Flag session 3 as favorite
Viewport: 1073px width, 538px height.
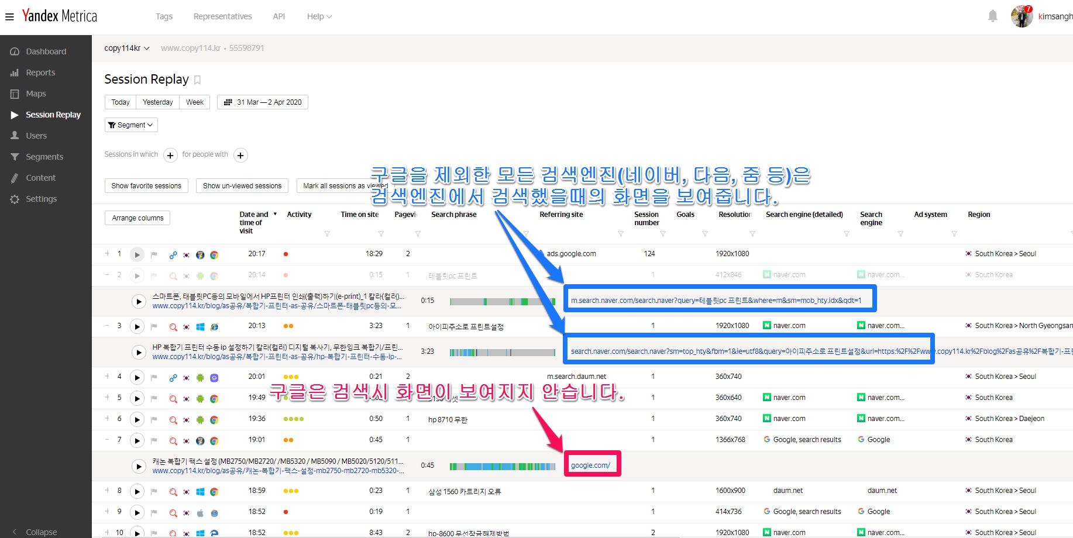[x=154, y=326]
